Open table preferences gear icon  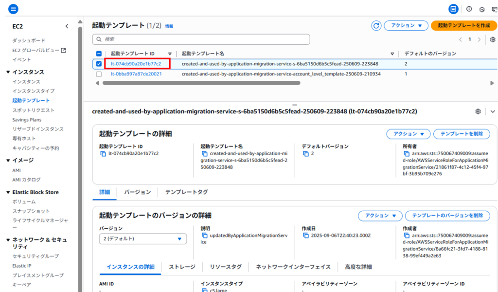[493, 39]
